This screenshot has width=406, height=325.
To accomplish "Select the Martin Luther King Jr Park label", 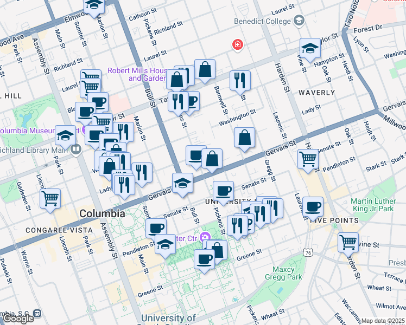I will [x=373, y=205].
